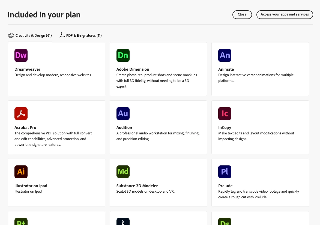320x225 pixels.
Task: Click Dreamweaver description about responsive websites
Action: coord(53,75)
